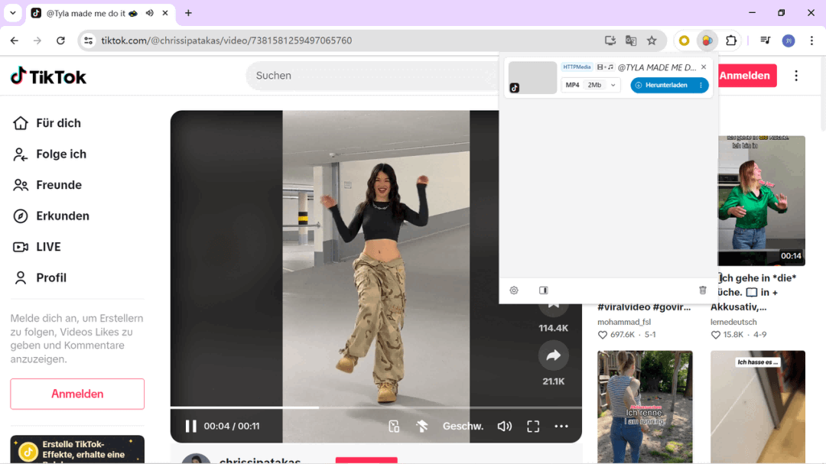Image resolution: width=826 pixels, height=464 pixels.
Task: Open the tab search dropdown arrow
Action: click(13, 13)
